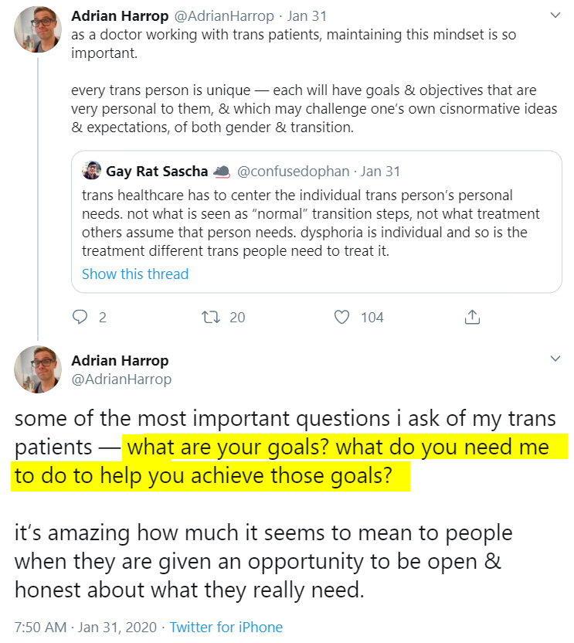The height and width of the screenshot is (643, 574).
Task: Click Adrian Harrop's lower profile avatar
Action: pyautogui.click(x=38, y=369)
